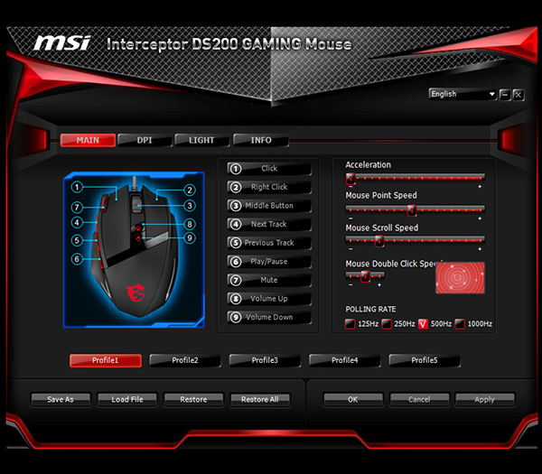Select the 250Hz polling rate checkbox

tap(387, 324)
